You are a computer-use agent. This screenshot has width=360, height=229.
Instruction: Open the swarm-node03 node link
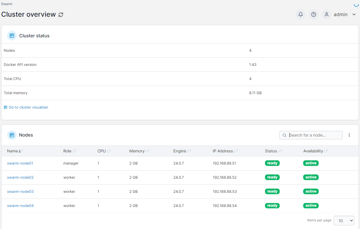[20, 191]
